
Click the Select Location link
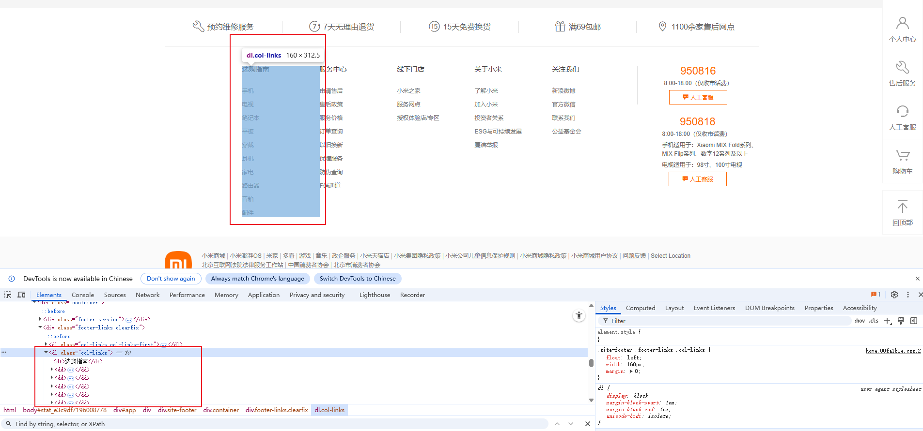(x=671, y=256)
